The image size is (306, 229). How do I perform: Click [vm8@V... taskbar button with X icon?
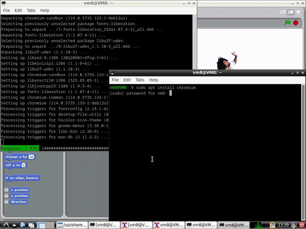click(x=137, y=225)
